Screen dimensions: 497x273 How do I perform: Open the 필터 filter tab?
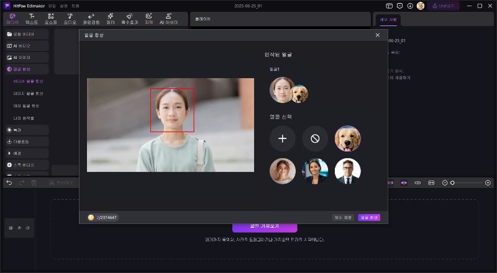click(111, 19)
